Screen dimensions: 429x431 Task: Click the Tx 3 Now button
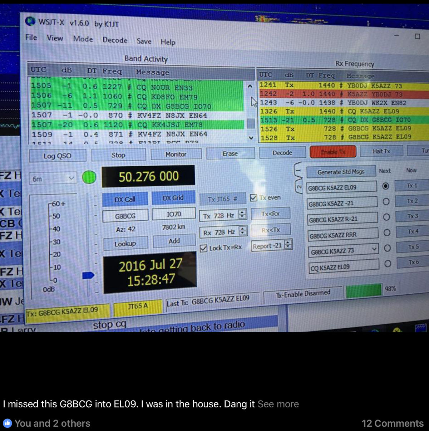click(413, 216)
